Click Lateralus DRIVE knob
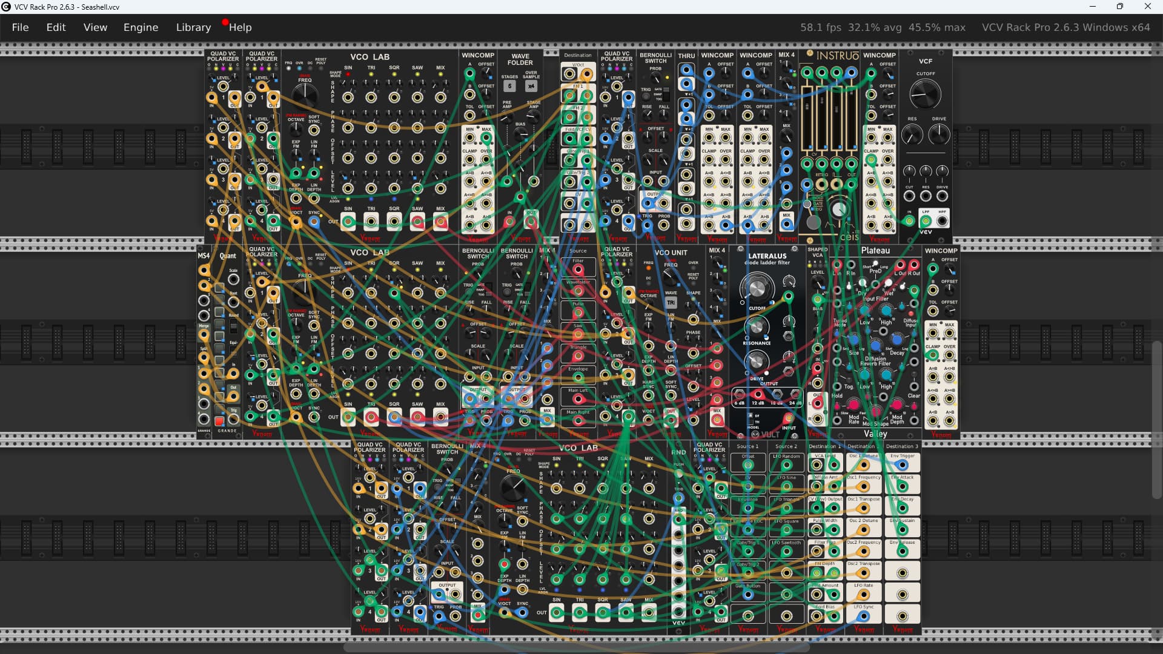This screenshot has width=1163, height=654. point(757,362)
